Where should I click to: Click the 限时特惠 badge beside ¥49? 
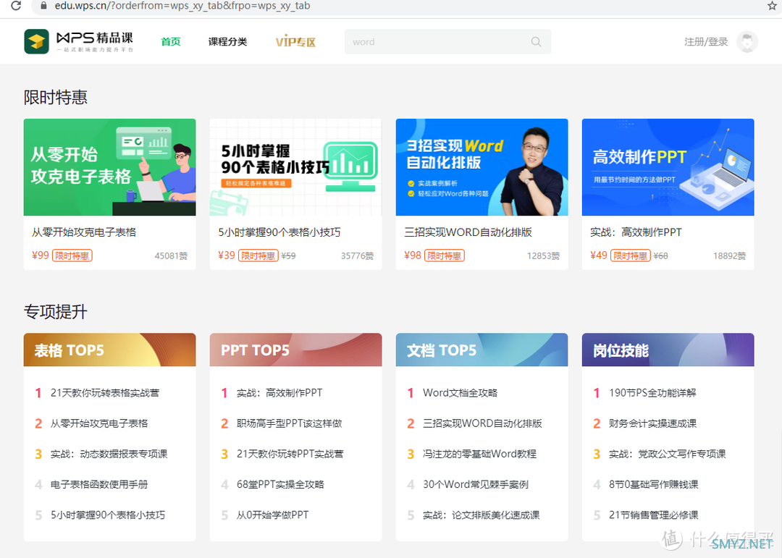point(631,255)
